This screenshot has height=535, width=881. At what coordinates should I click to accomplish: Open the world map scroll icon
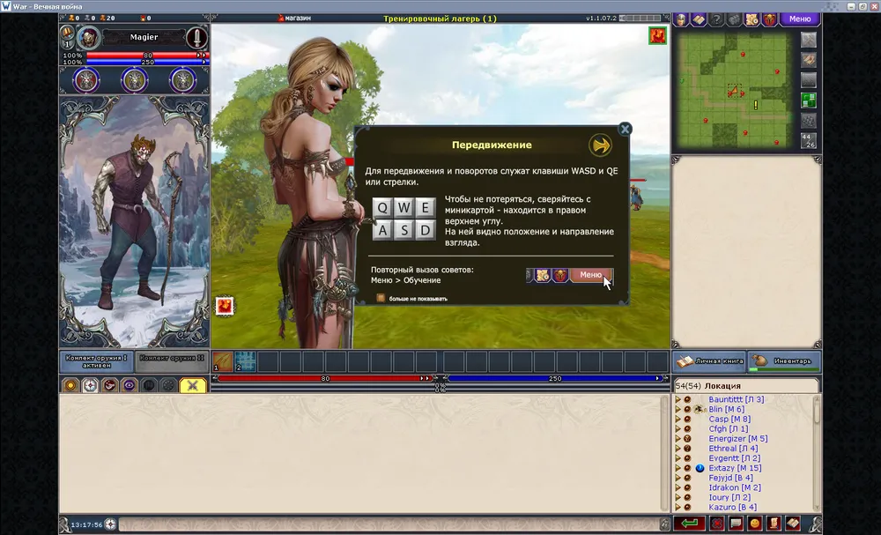[x=751, y=19]
